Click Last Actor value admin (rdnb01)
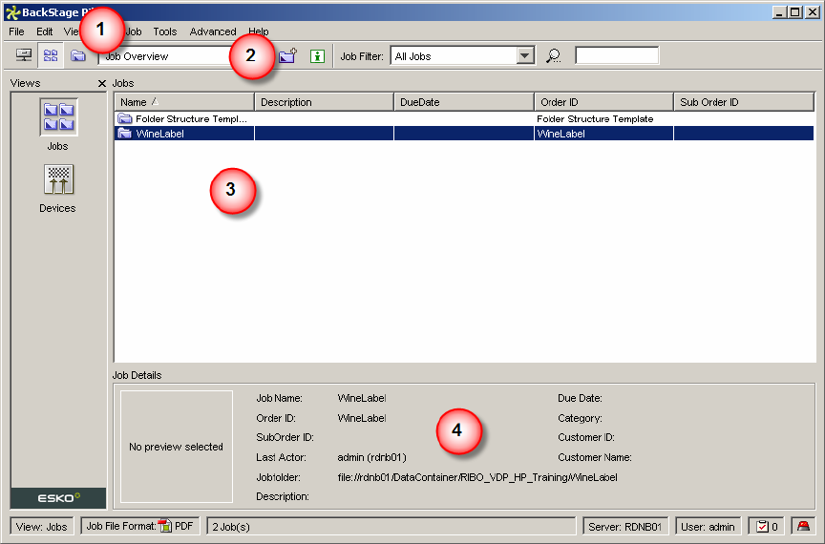The width and height of the screenshot is (825, 544). point(372,457)
